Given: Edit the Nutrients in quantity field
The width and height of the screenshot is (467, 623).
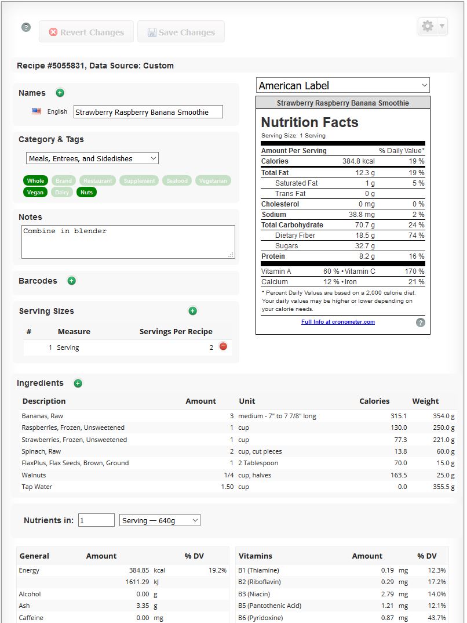Looking at the screenshot, I should (x=96, y=520).
